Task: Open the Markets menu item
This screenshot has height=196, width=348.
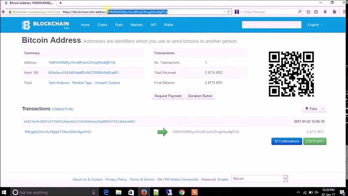Action: 137,25
